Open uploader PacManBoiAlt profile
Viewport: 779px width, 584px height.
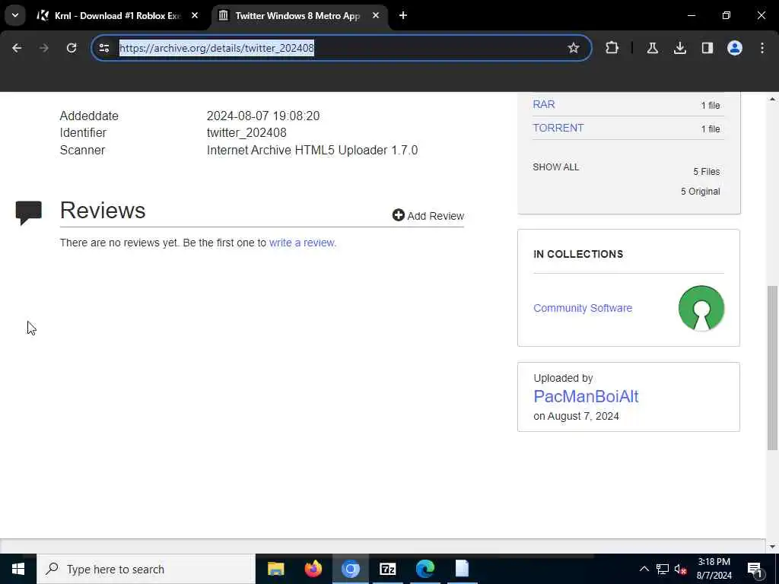tap(586, 396)
